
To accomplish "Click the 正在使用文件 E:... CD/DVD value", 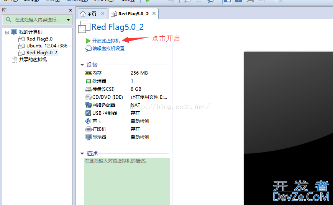I will click(x=149, y=97).
